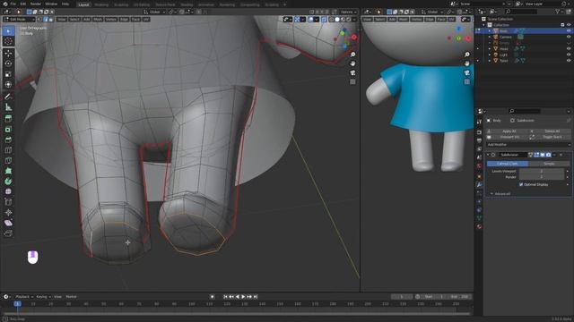The image size is (574, 322).
Task: Hide the Head object in outliner
Action: coord(569,48)
